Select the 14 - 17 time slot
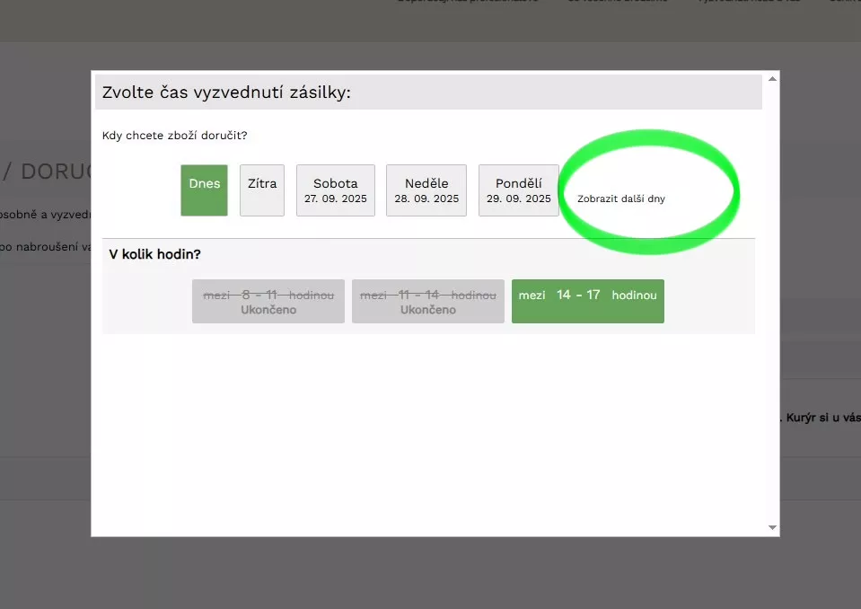Viewport: 861px width, 609px height. [588, 301]
